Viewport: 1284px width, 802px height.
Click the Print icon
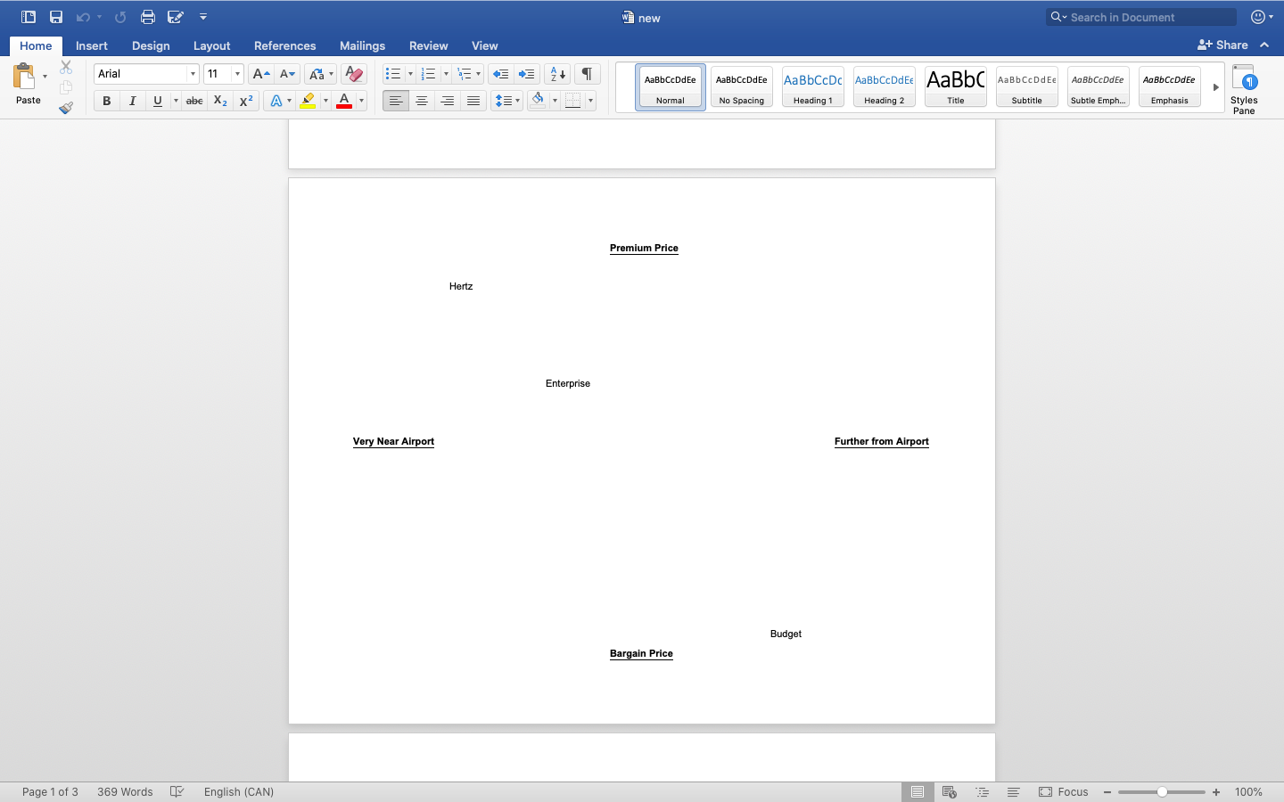pos(148,17)
